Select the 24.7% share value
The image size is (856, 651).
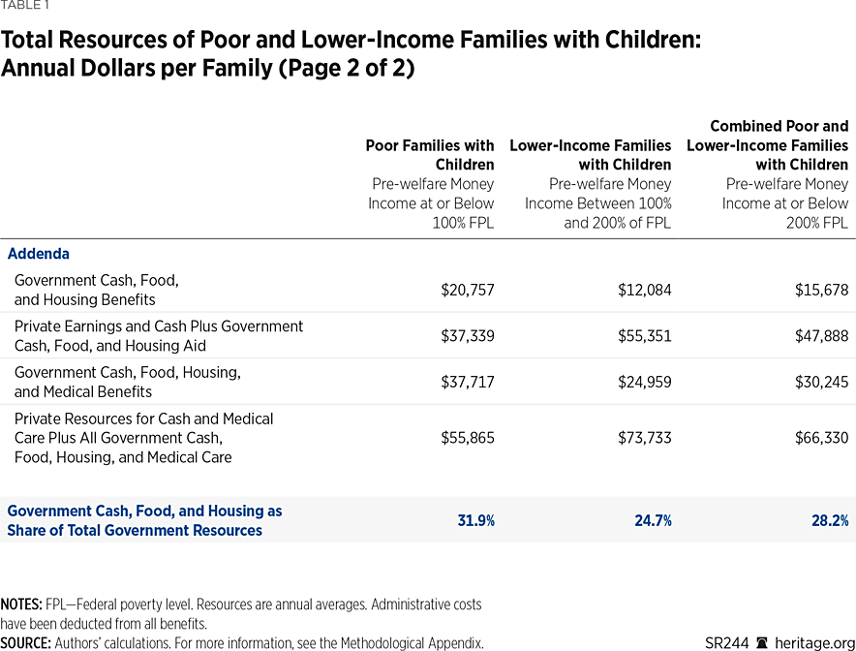[x=652, y=520]
